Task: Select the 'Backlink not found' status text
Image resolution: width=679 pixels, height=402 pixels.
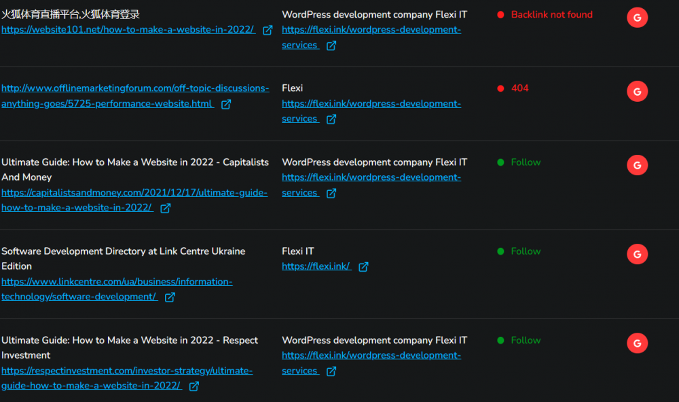Action: click(x=551, y=15)
